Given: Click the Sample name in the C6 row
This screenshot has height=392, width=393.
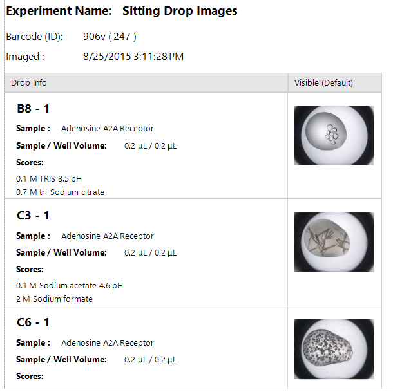Looking at the screenshot, I should pyautogui.click(x=108, y=343).
